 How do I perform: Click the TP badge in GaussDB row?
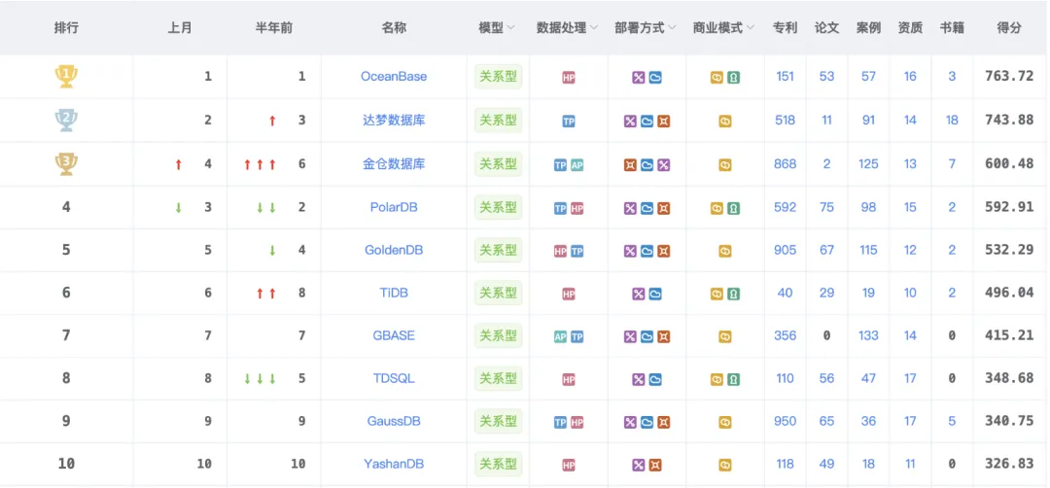coord(561,423)
